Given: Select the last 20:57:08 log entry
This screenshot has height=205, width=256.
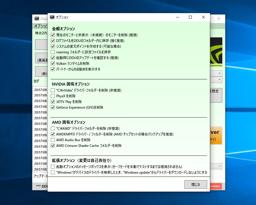Looking at the screenshot, I should (40, 169).
